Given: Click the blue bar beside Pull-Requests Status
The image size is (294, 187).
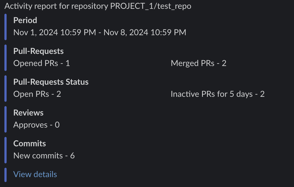Looking at the screenshot, I should [x=6, y=88].
